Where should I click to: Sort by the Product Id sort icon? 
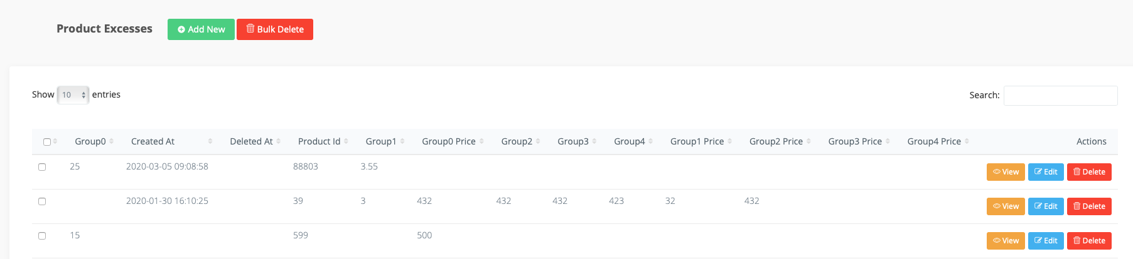pos(346,141)
